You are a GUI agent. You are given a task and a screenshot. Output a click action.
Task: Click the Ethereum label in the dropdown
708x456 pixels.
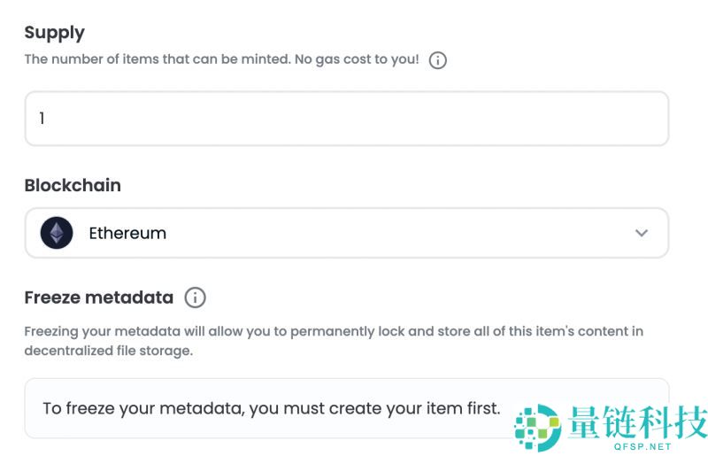127,234
